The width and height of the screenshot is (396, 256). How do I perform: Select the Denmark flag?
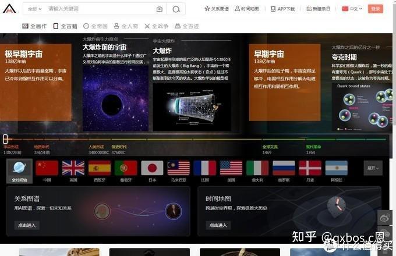pyautogui.click(x=310, y=168)
